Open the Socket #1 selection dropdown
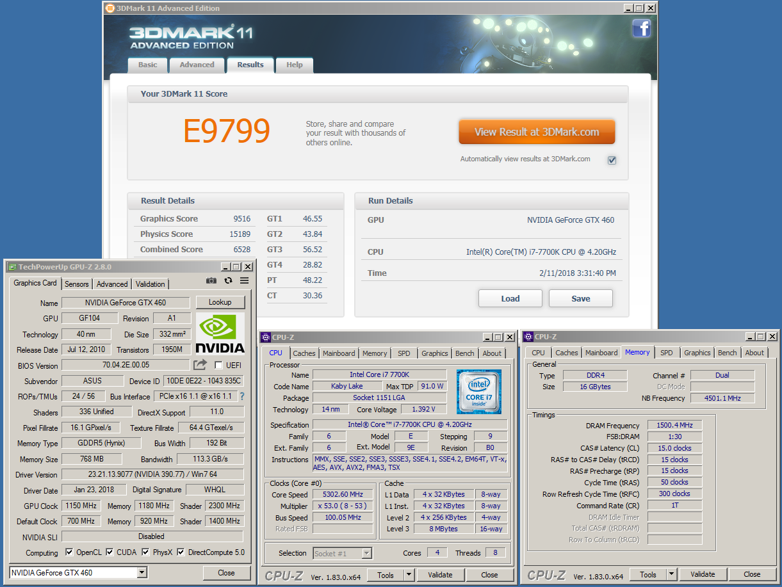782x587 pixels. tap(367, 553)
